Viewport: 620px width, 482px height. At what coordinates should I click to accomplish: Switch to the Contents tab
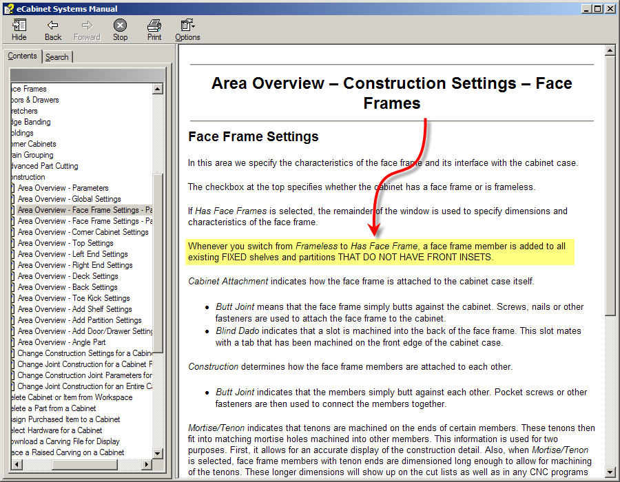pos(22,56)
